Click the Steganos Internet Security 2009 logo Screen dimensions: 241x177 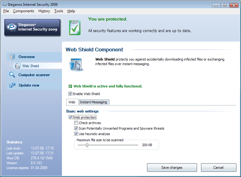click(x=32, y=28)
